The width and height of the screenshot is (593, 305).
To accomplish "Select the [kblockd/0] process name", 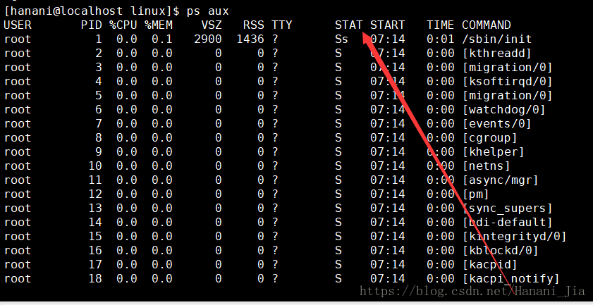I will [x=501, y=250].
